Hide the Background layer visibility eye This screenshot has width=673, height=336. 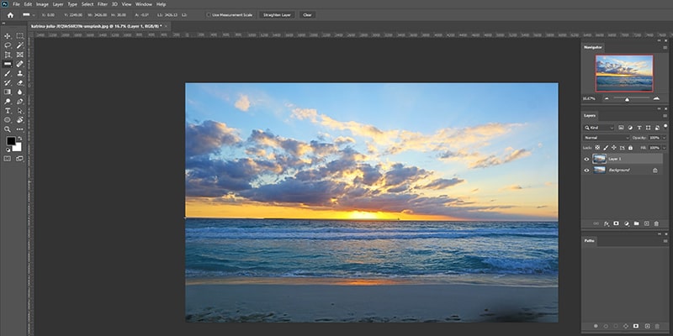tap(586, 171)
